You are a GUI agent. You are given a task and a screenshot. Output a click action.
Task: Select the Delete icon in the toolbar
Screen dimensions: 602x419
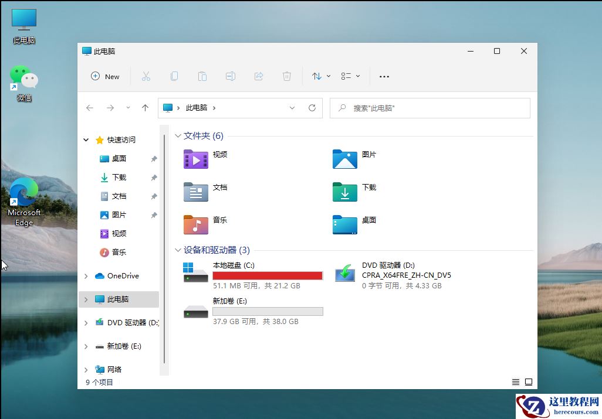[287, 76]
